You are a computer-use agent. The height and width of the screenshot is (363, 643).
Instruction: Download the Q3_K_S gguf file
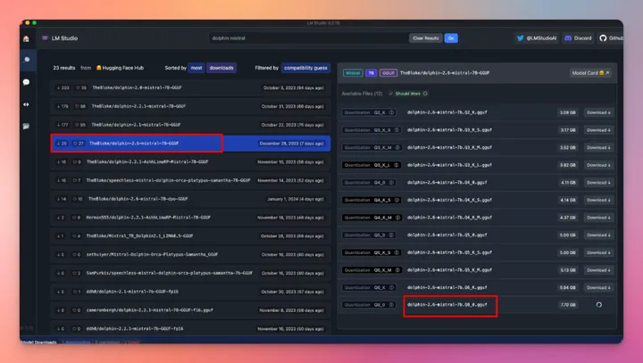click(598, 130)
